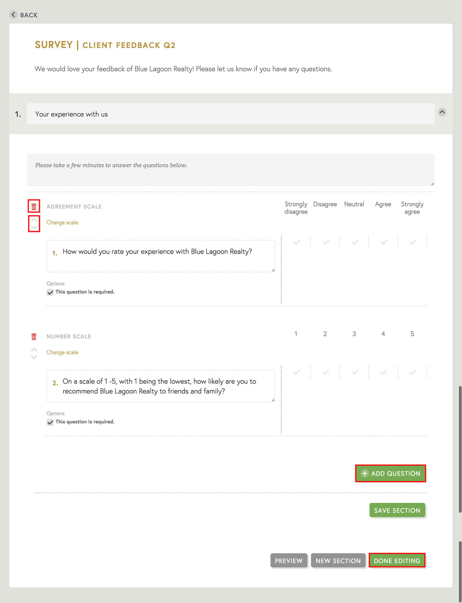Open Change scale for the Number Scale

coord(62,352)
